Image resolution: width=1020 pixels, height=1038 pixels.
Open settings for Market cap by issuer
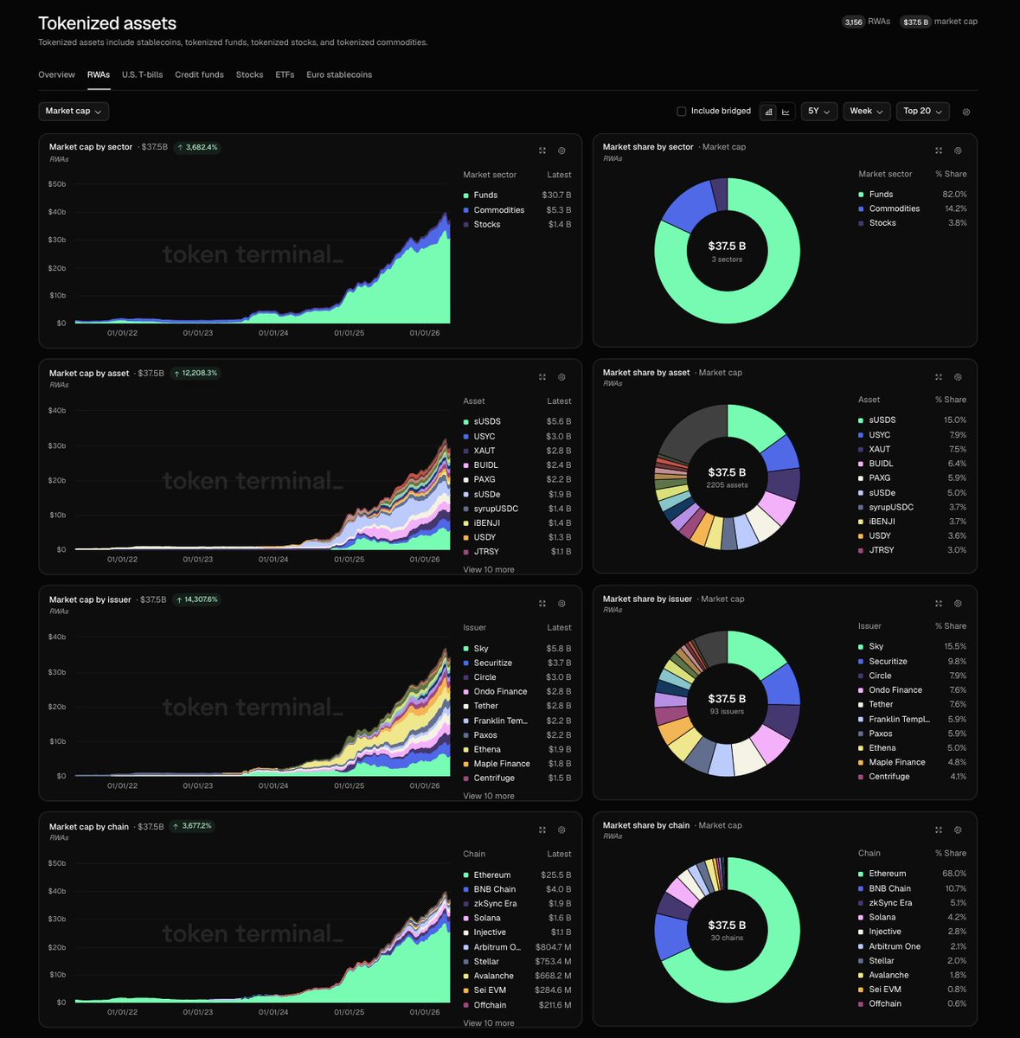[x=561, y=604]
